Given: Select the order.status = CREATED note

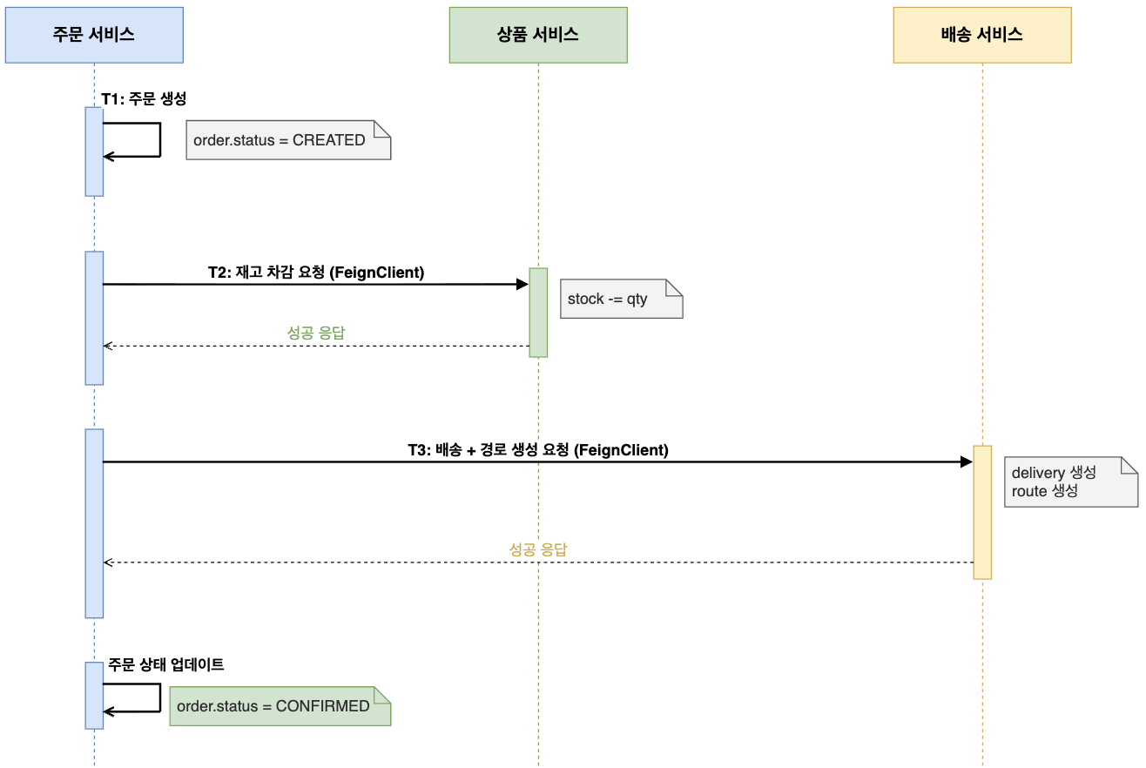Looking at the screenshot, I should tap(287, 140).
